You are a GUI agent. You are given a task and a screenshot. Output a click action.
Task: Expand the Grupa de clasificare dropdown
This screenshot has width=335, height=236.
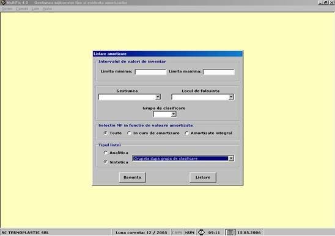[x=174, y=114]
